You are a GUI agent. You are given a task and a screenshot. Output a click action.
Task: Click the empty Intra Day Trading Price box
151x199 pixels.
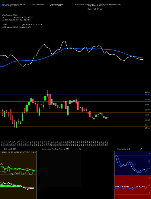coord(60,169)
